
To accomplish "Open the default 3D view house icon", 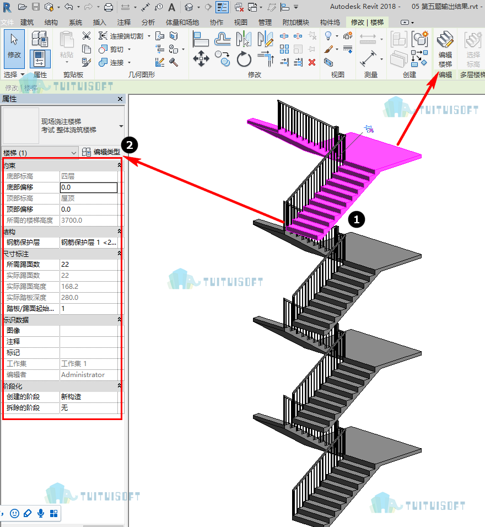I will tap(189, 7).
